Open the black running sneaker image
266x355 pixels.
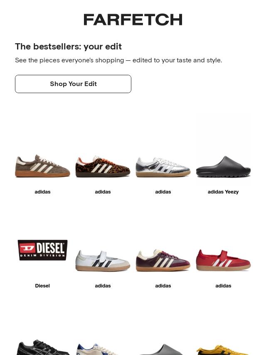coord(42,347)
